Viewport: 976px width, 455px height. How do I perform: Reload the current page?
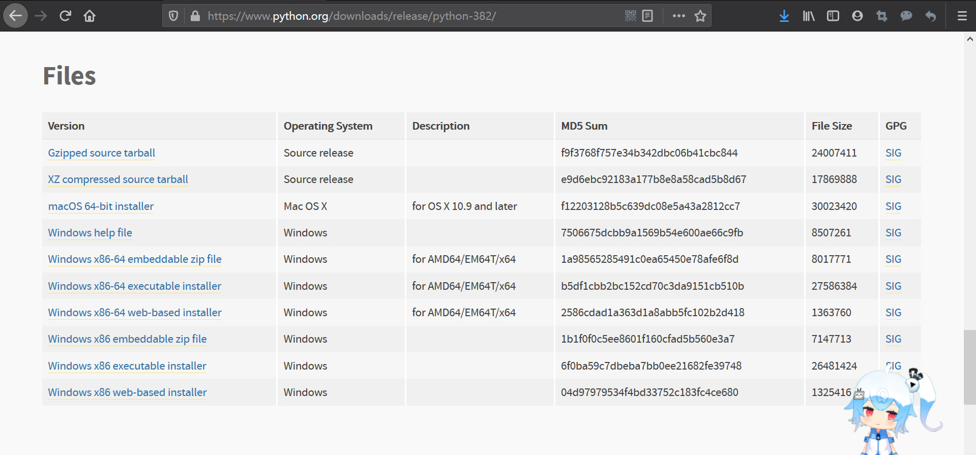point(65,16)
